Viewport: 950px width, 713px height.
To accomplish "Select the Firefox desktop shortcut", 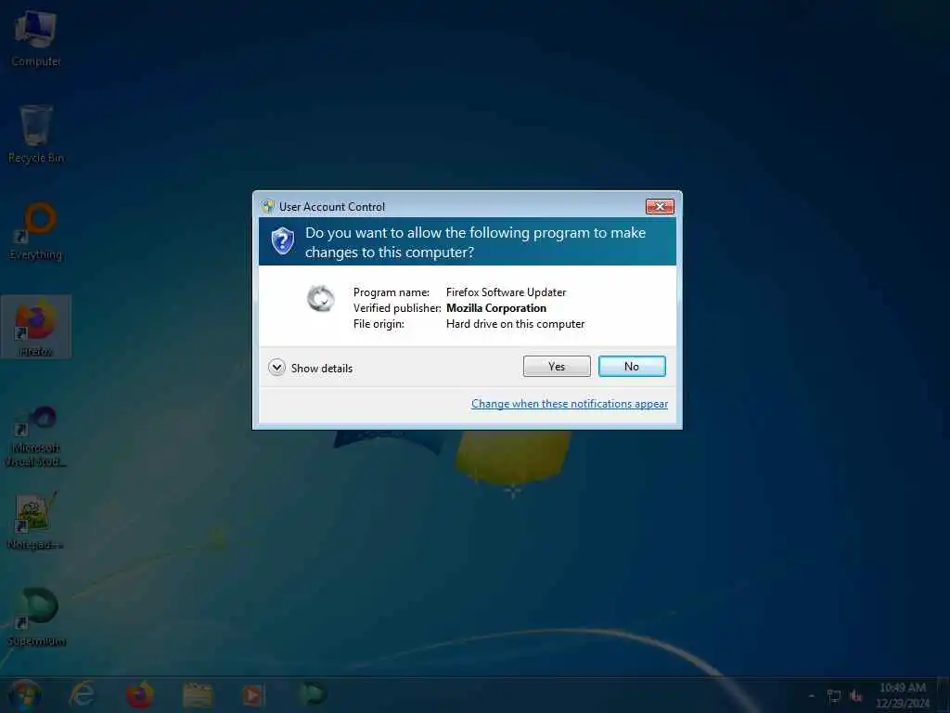I will 36,327.
